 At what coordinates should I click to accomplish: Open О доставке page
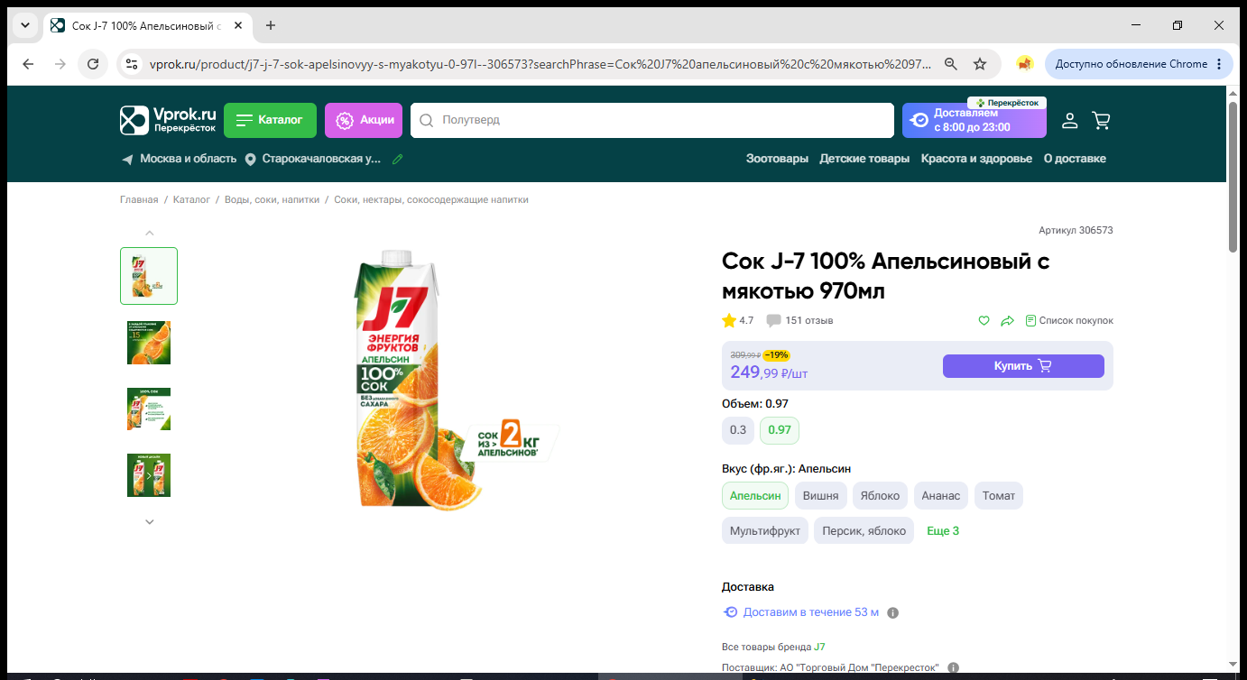[1075, 159]
